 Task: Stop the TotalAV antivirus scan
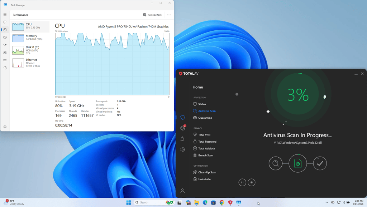252,182
